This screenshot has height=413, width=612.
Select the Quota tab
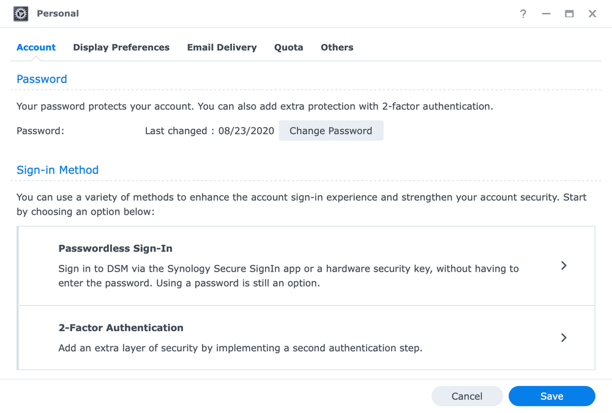tap(288, 47)
